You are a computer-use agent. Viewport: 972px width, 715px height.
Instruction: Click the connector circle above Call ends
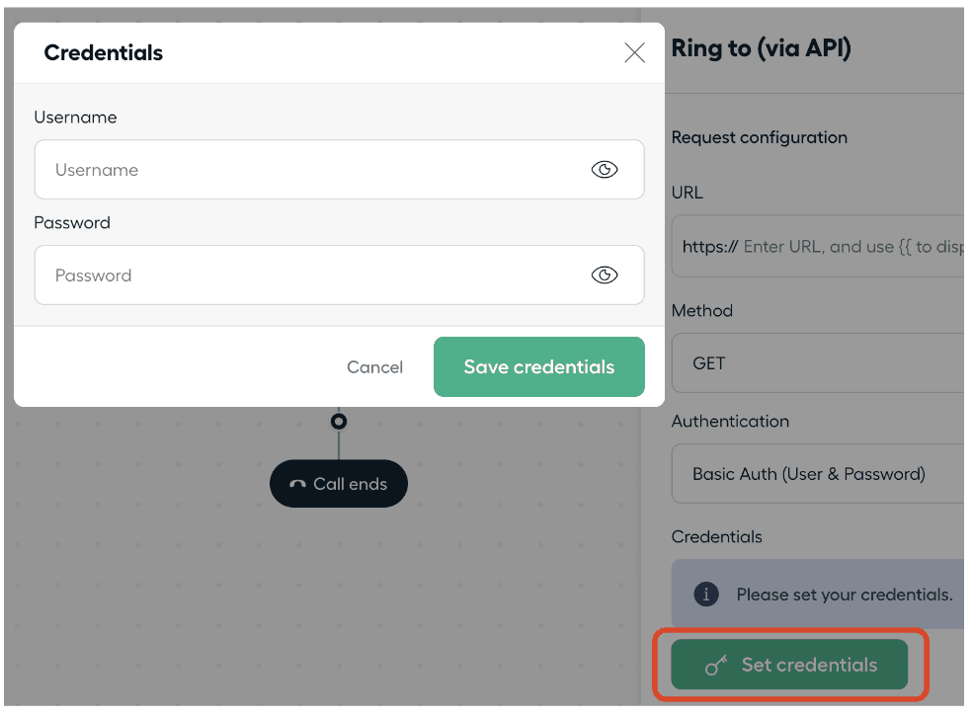coord(339,422)
